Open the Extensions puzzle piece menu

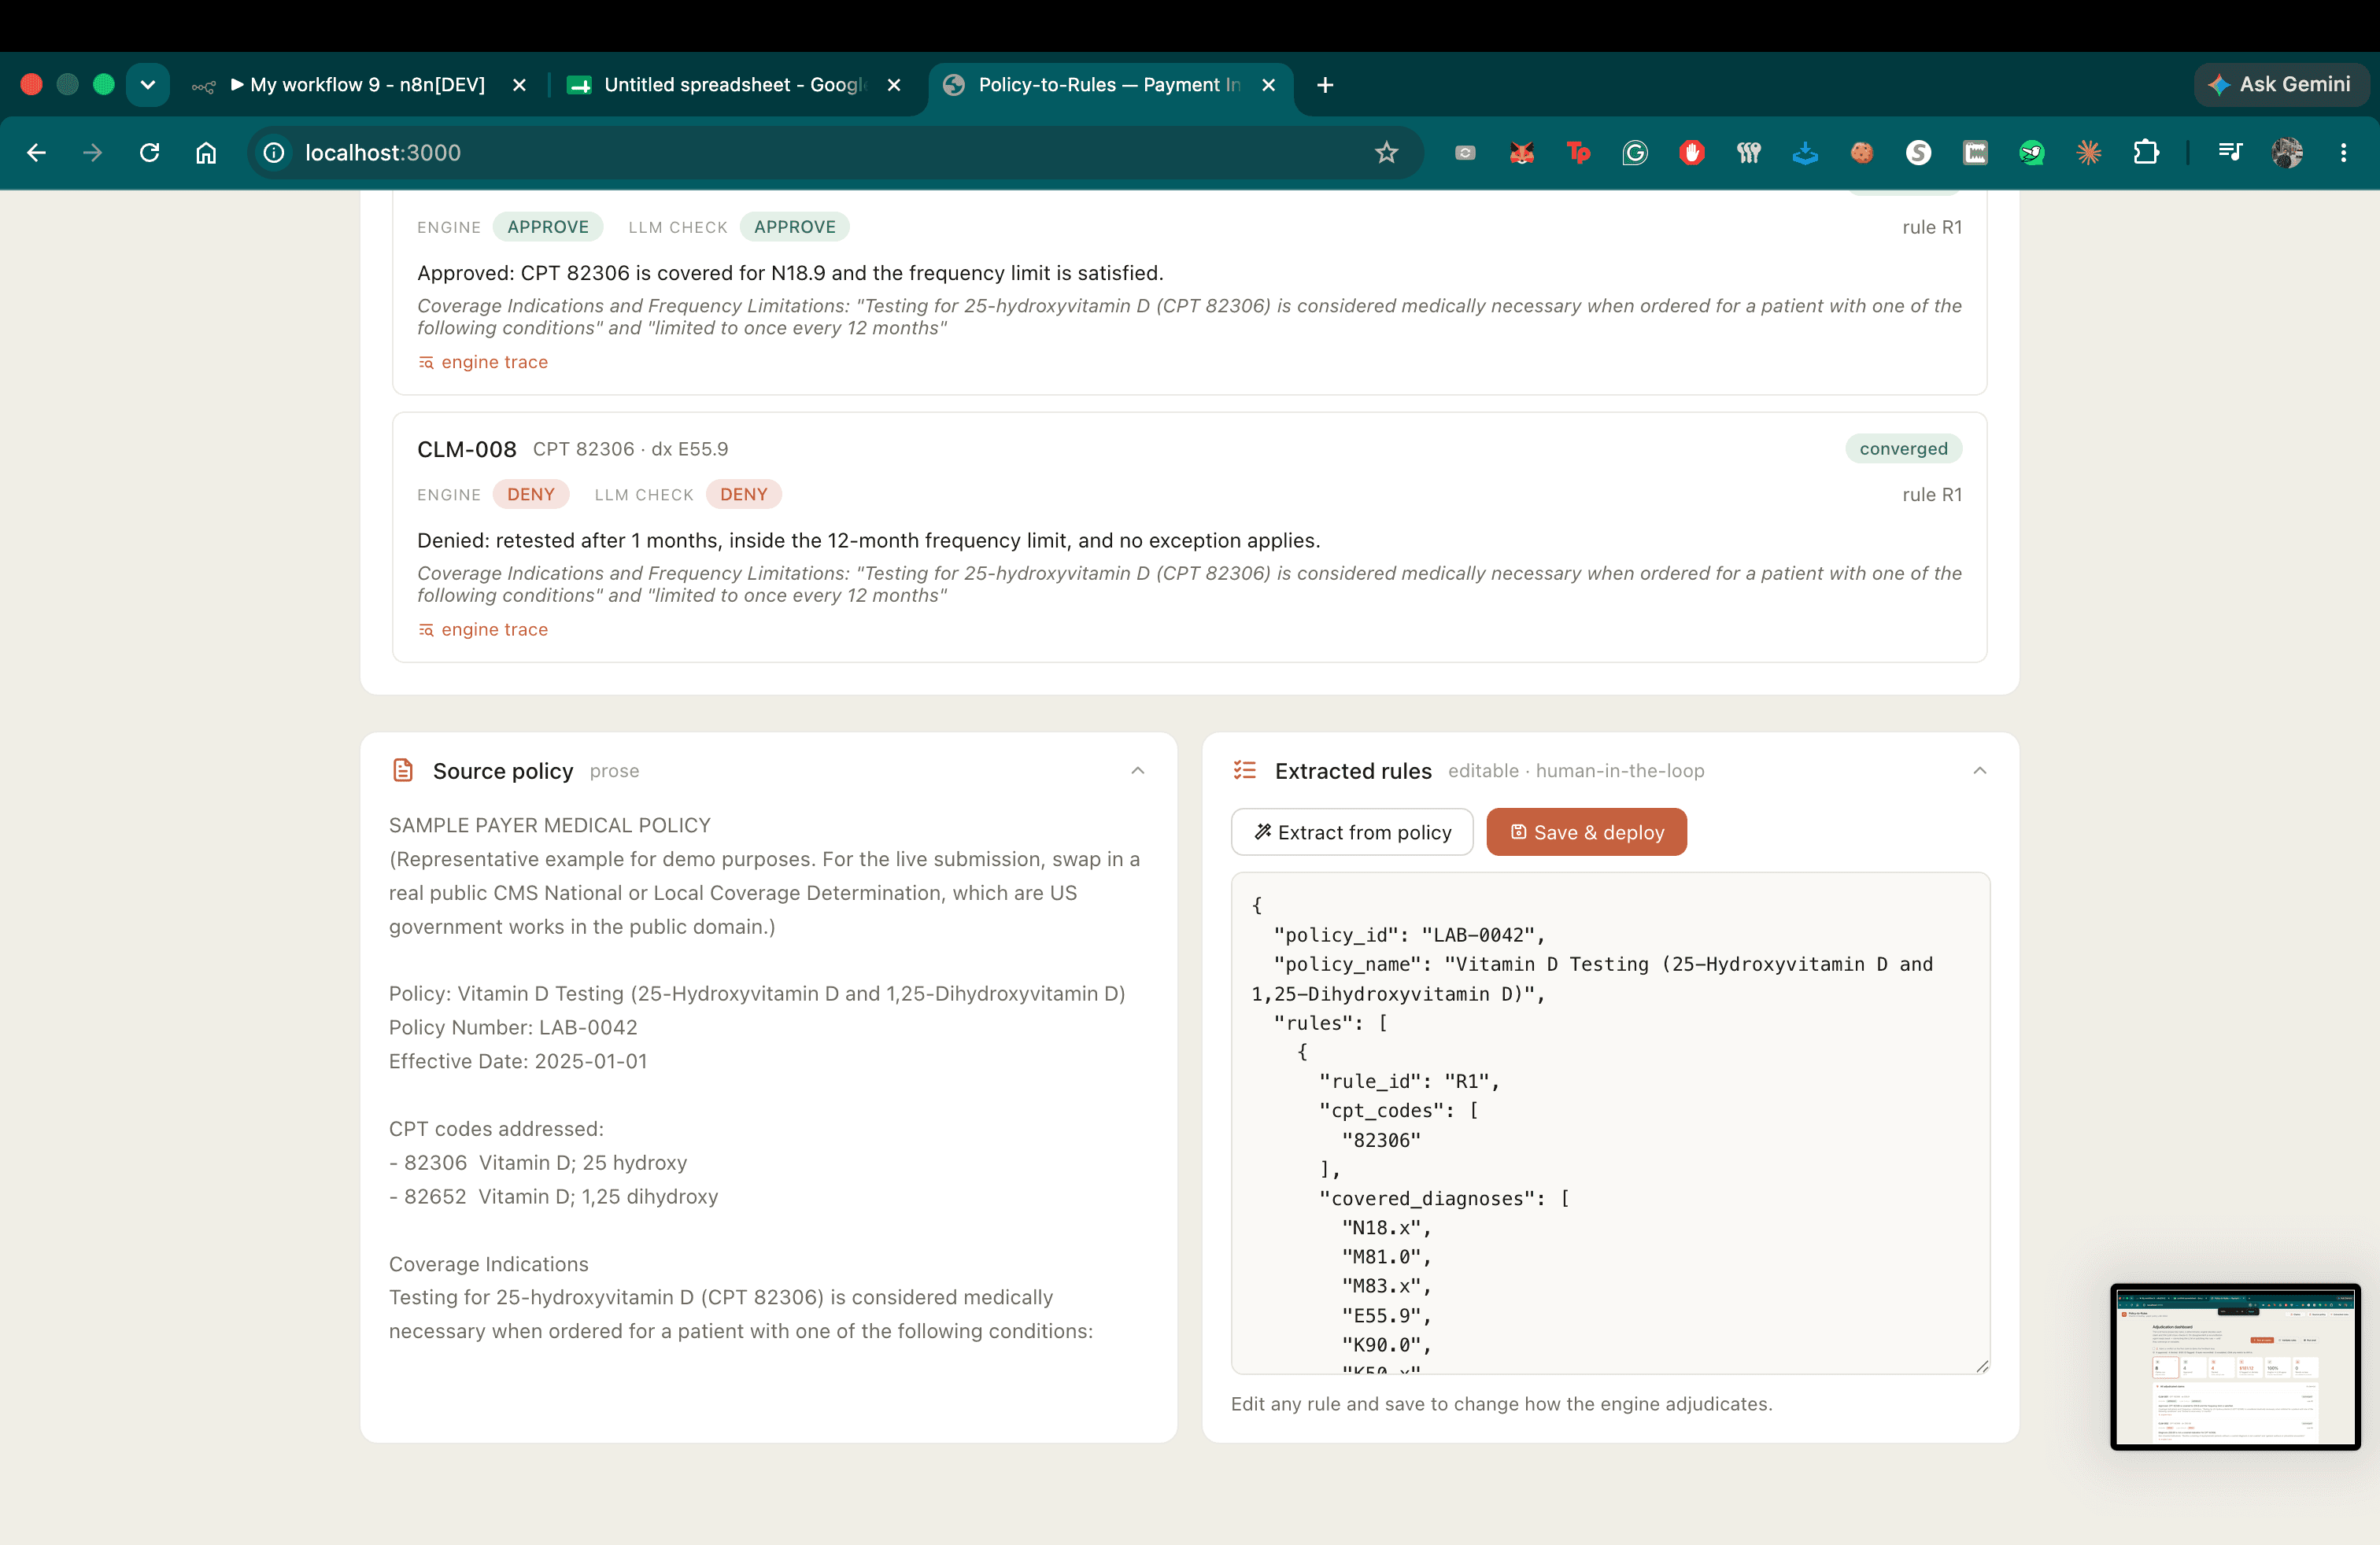(x=2146, y=153)
